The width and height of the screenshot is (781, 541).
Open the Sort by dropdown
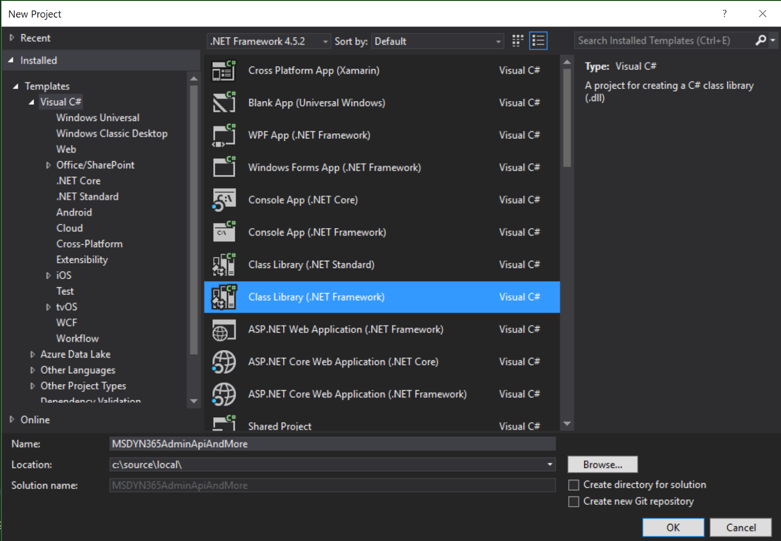pos(437,41)
